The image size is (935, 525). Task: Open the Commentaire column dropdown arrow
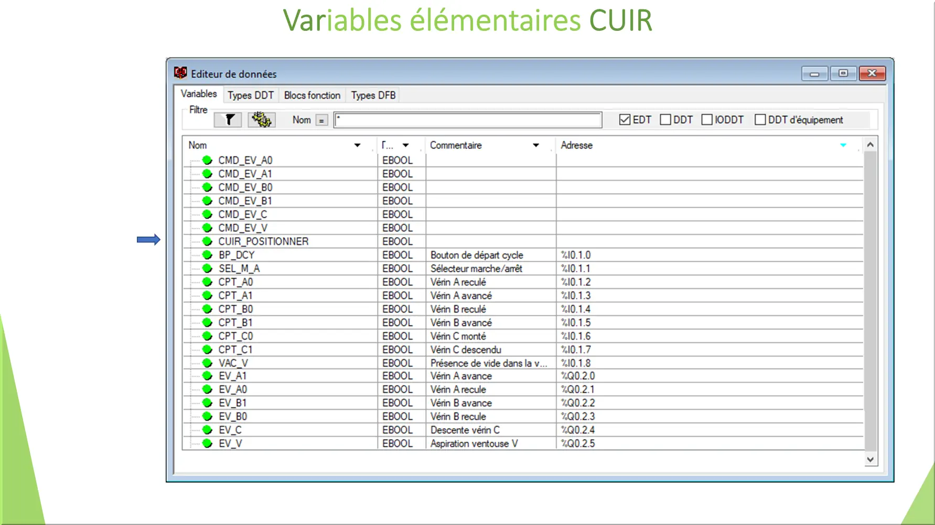(x=535, y=145)
